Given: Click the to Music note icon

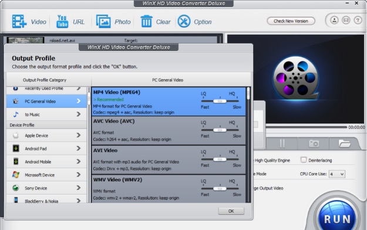Looking at the screenshot, I should (16, 114).
